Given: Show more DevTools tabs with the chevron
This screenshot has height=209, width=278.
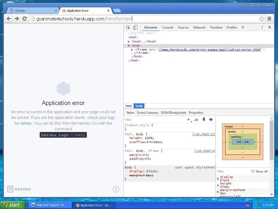Looking at the screenshot, I should point(243,27).
